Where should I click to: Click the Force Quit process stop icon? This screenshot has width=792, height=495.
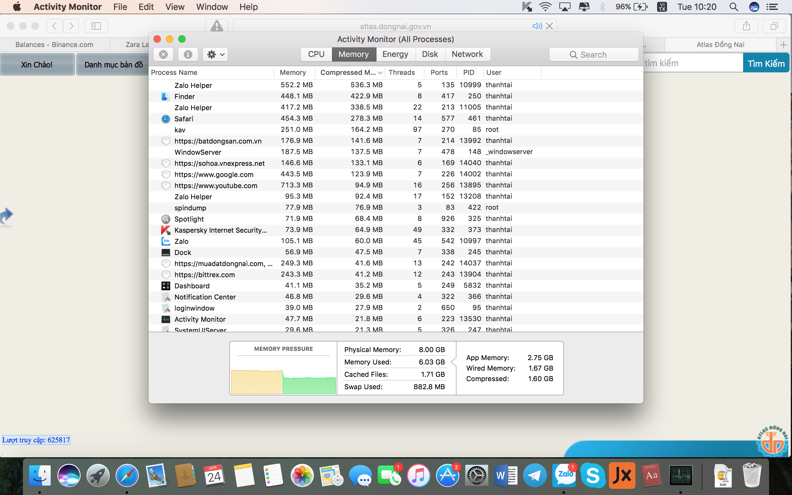point(163,54)
